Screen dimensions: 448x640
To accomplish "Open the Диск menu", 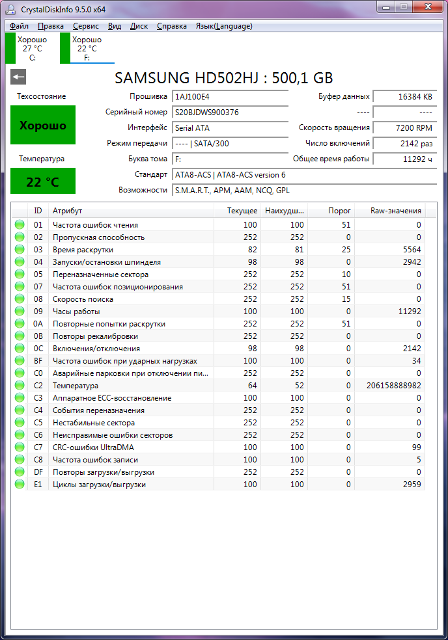I will click(x=139, y=26).
